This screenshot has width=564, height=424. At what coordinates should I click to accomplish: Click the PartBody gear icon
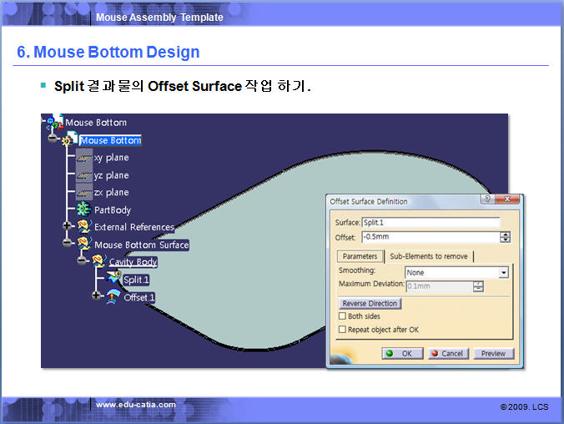coord(83,210)
